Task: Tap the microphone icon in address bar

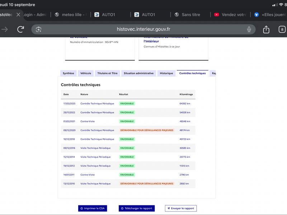Action: pyautogui.click(x=249, y=29)
